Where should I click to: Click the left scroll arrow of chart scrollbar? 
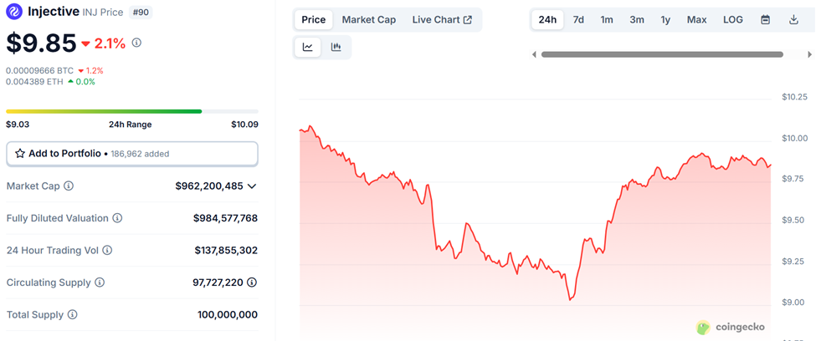point(533,54)
